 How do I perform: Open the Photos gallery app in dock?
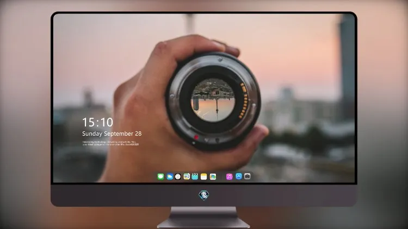pyautogui.click(x=213, y=176)
